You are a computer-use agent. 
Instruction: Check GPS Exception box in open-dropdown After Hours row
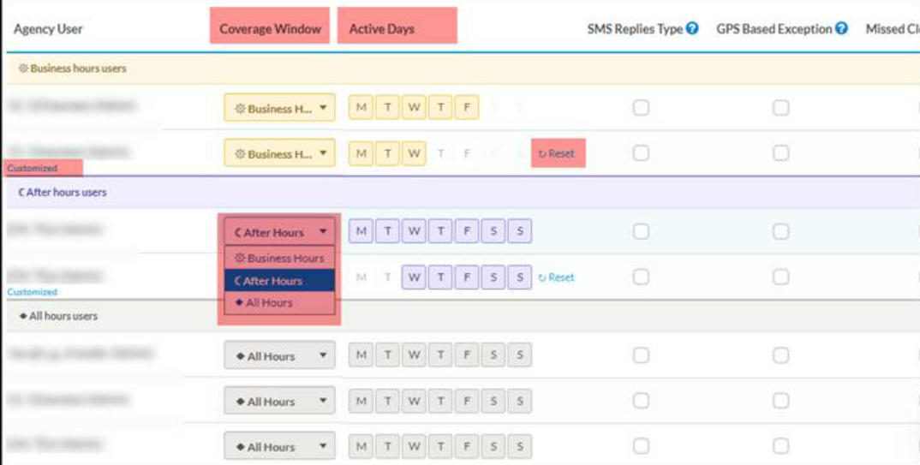[x=780, y=231]
